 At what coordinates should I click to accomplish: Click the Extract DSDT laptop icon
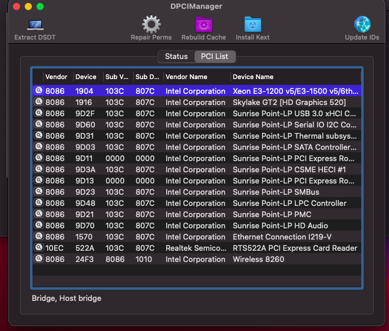(35, 25)
